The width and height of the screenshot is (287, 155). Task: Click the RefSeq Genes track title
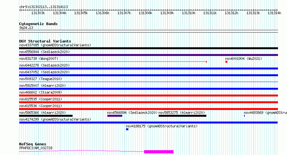click(33, 144)
